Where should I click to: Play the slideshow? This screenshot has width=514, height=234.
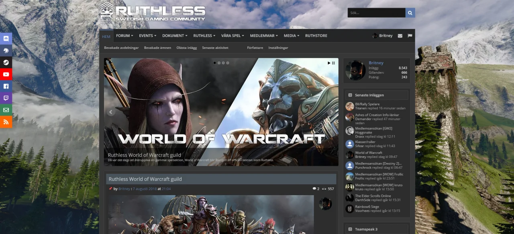[329, 63]
